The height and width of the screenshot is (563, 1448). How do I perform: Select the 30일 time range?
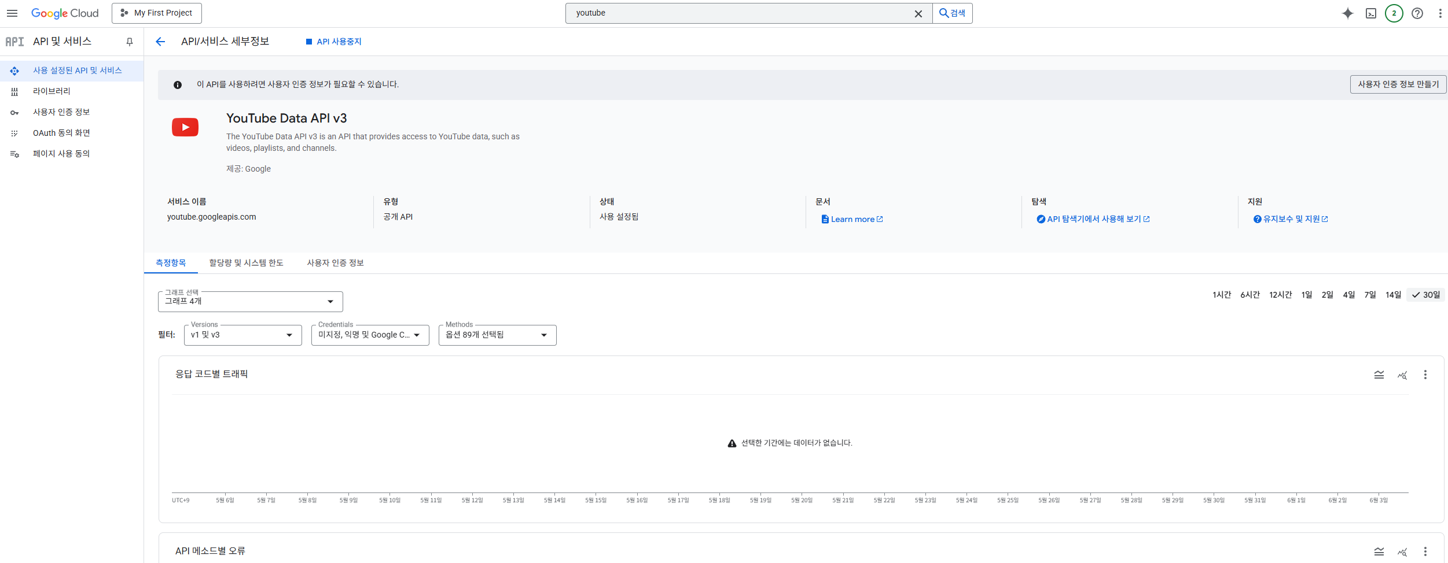[1426, 295]
